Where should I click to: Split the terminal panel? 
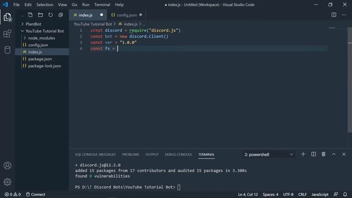point(313,154)
